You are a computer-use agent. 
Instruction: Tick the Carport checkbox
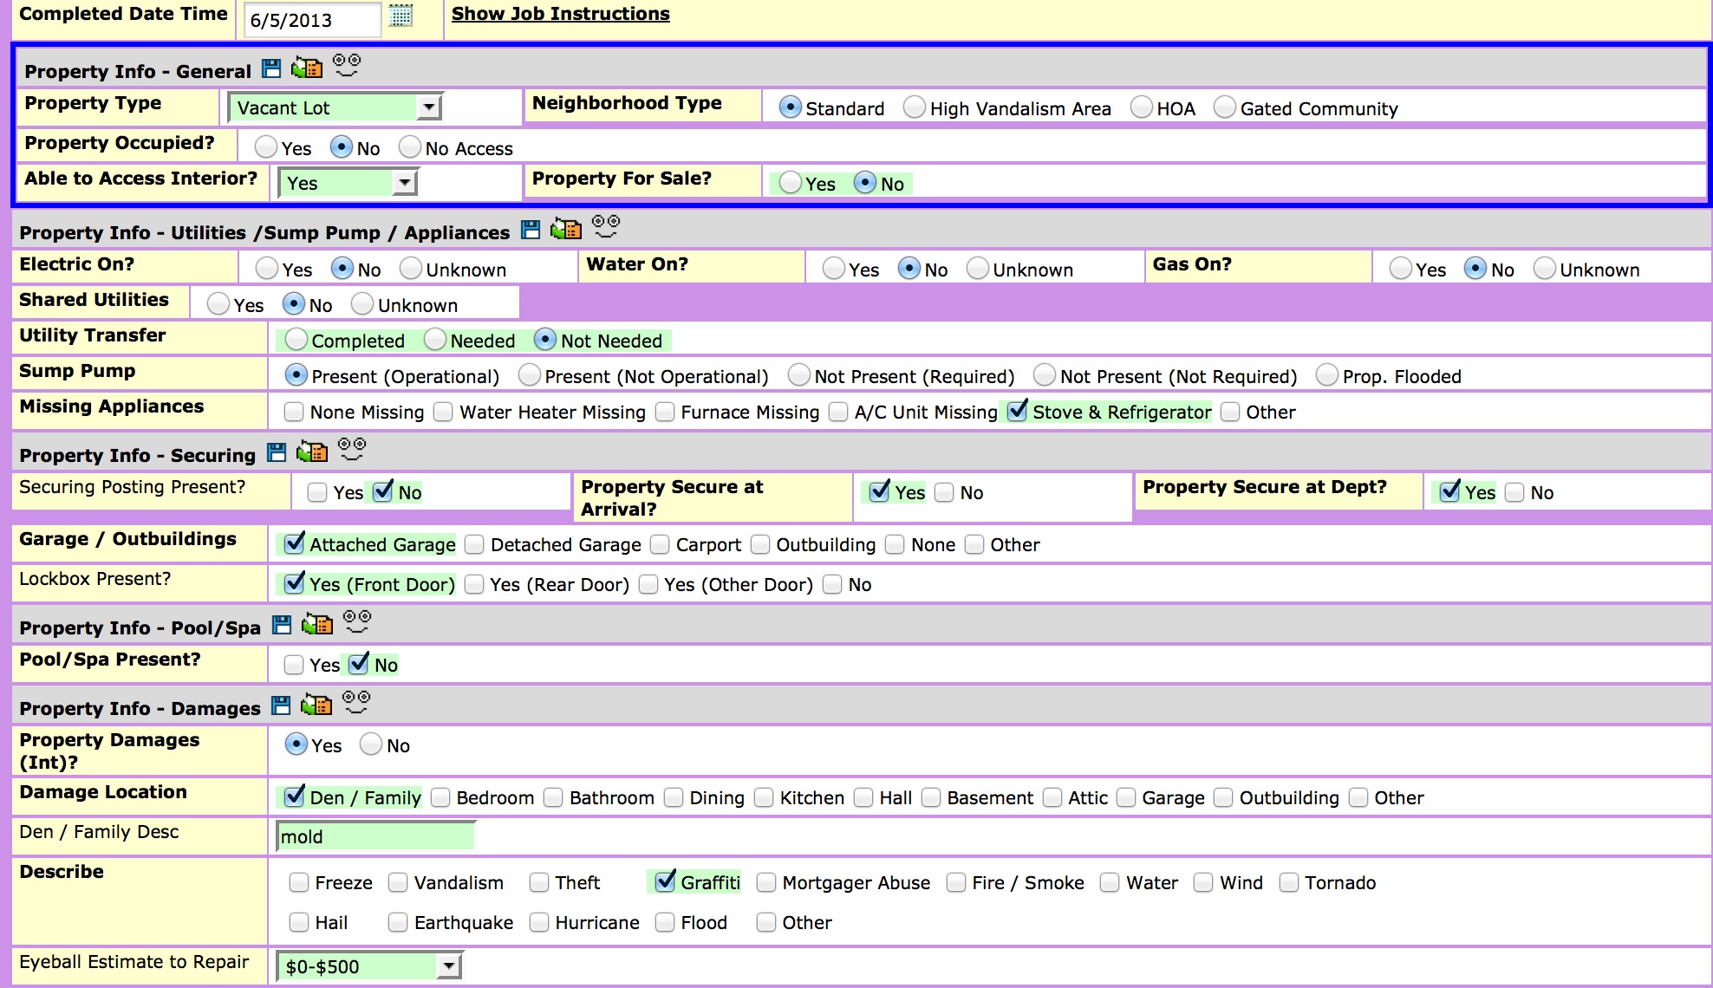coord(660,544)
